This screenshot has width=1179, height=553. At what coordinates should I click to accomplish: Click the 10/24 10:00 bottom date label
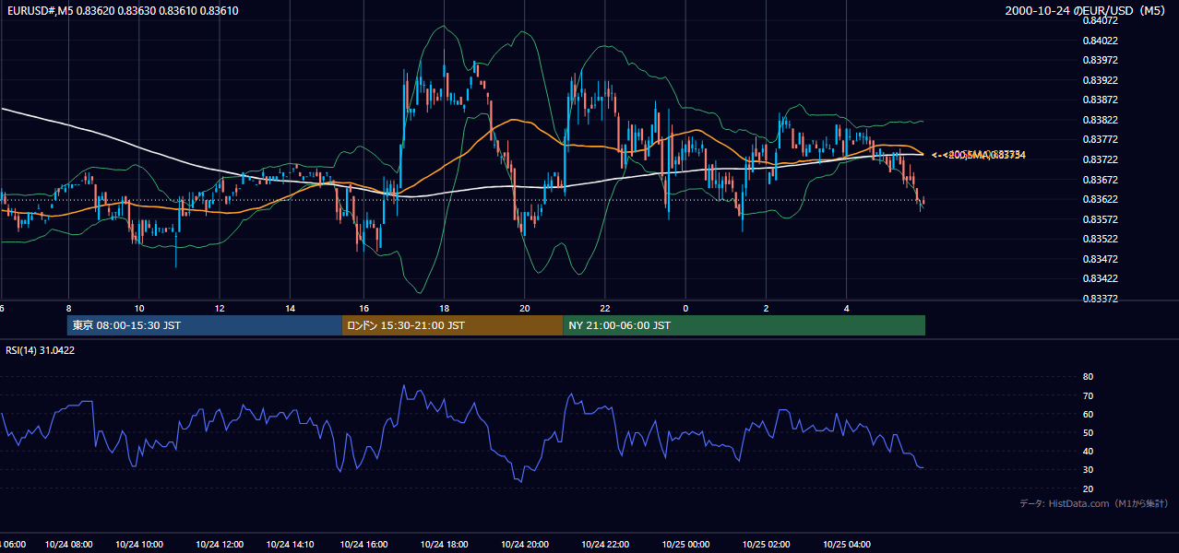click(x=139, y=545)
